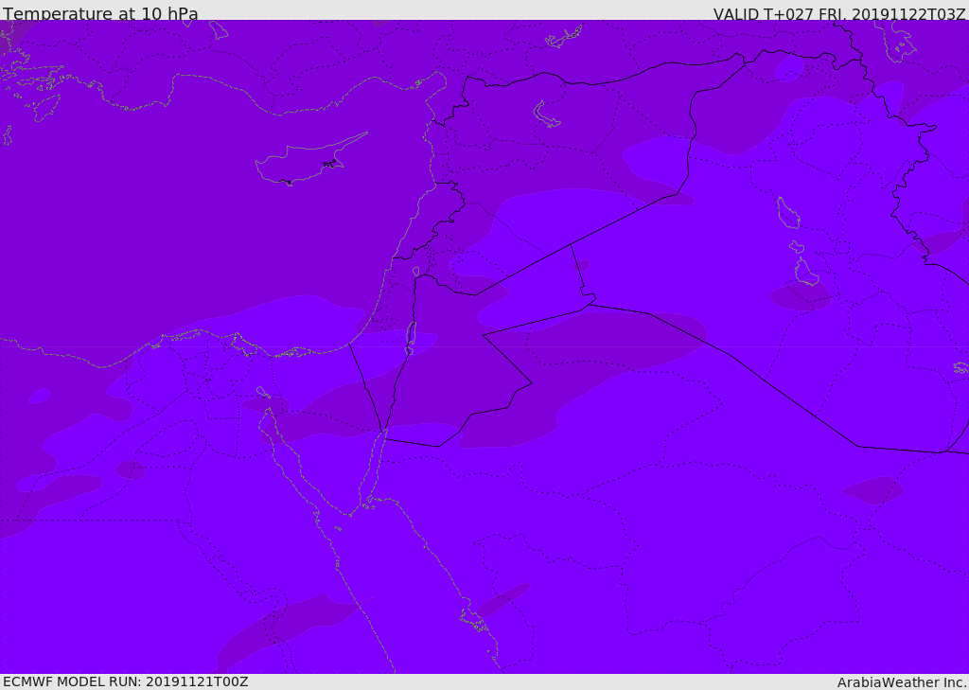
Task: Click Lake Assad in northern Syria
Action: tap(547, 115)
